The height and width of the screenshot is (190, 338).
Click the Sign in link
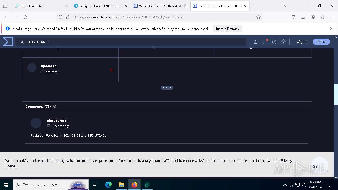point(302,42)
